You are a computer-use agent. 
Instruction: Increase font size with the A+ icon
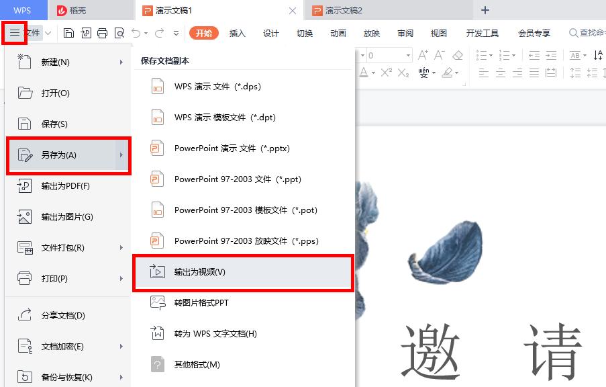point(423,56)
